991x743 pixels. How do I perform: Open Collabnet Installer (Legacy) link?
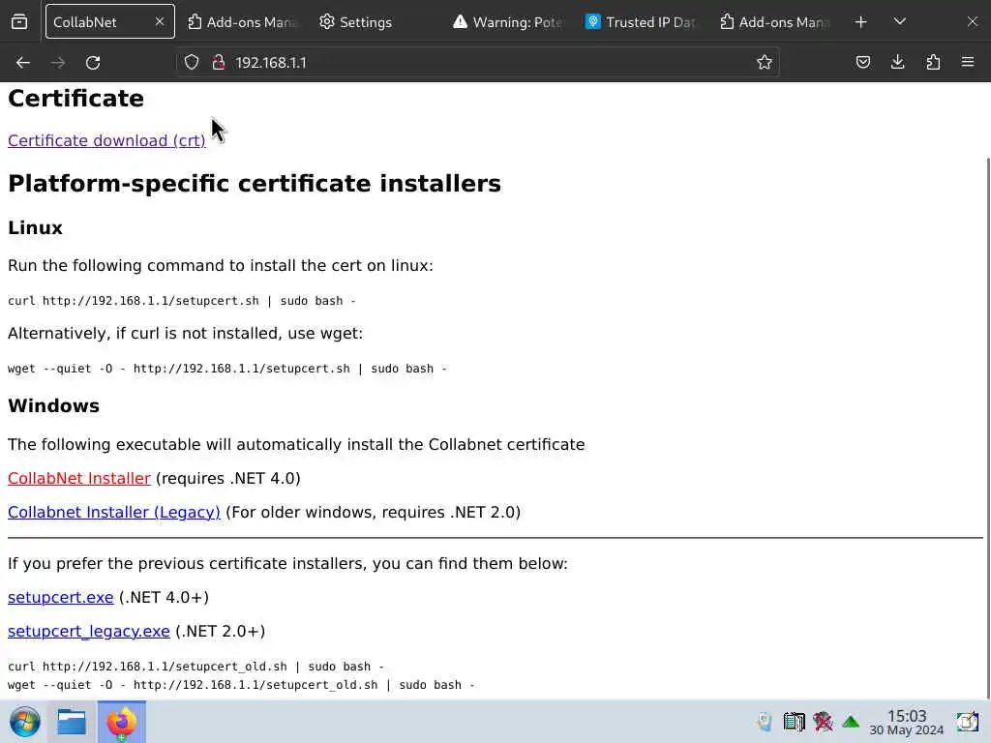114,512
